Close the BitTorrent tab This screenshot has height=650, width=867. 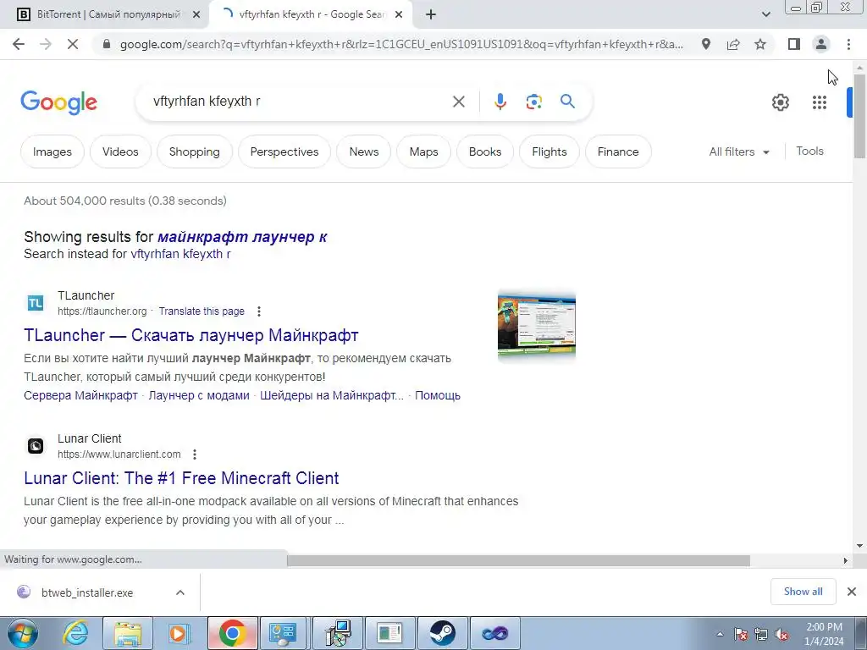(x=196, y=15)
